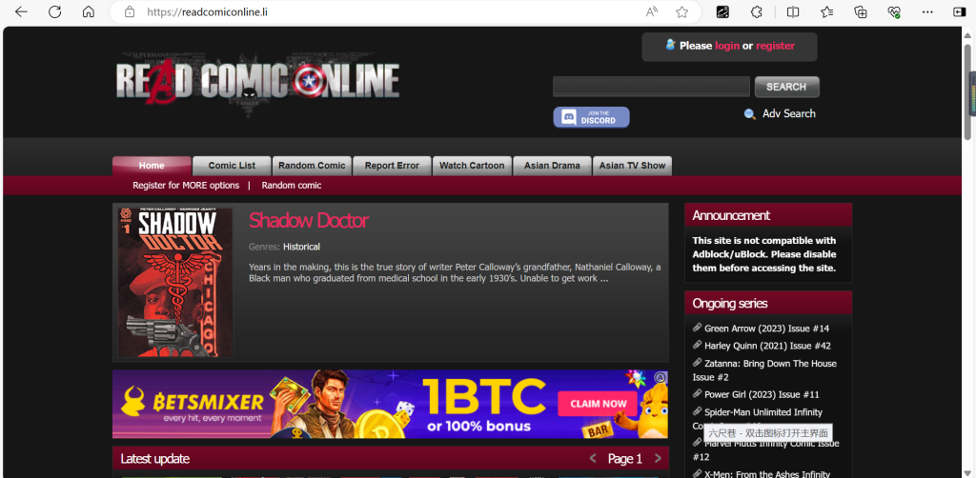The image size is (976, 478).
Task: Open the Report Error tab
Action: 392,166
